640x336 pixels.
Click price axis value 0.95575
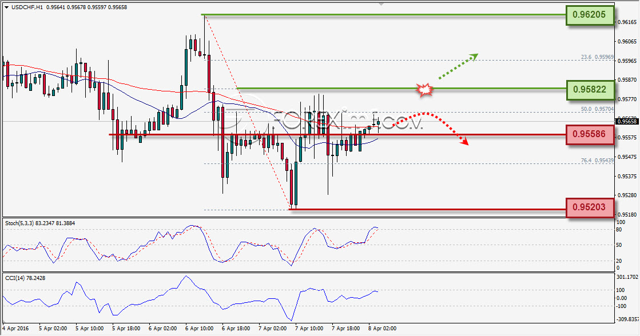tap(626, 138)
